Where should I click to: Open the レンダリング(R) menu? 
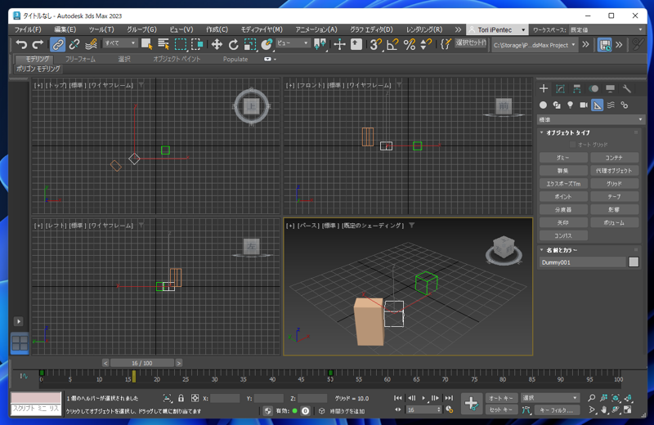(424, 29)
